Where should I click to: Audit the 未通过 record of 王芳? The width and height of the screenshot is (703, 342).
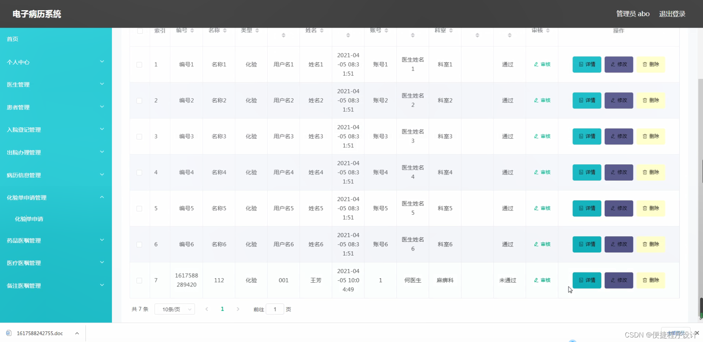tap(542, 280)
